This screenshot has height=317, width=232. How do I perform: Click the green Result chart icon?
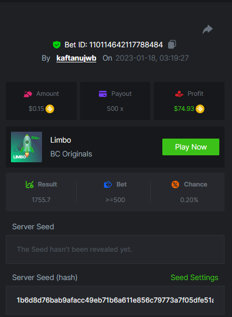(29, 184)
